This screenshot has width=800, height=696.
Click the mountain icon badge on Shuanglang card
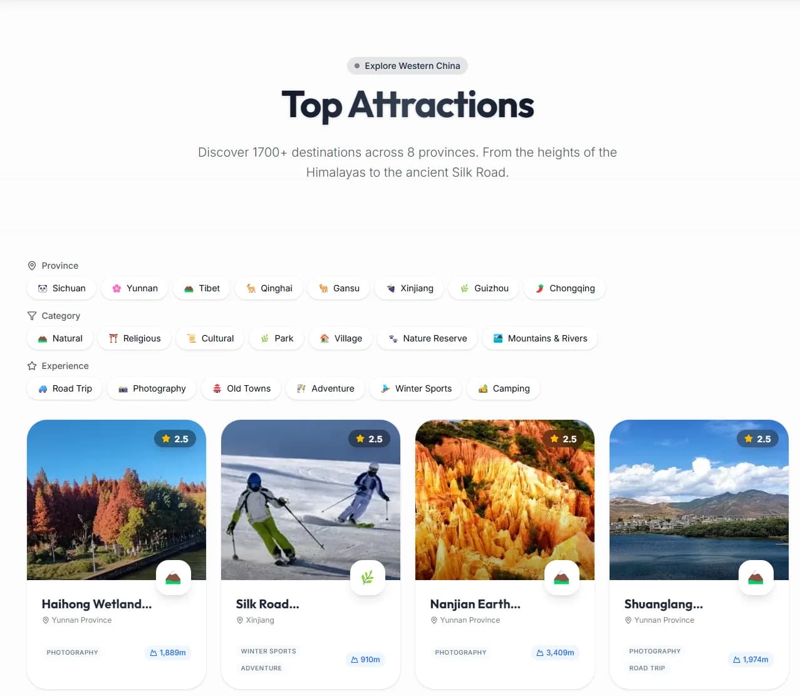click(756, 578)
